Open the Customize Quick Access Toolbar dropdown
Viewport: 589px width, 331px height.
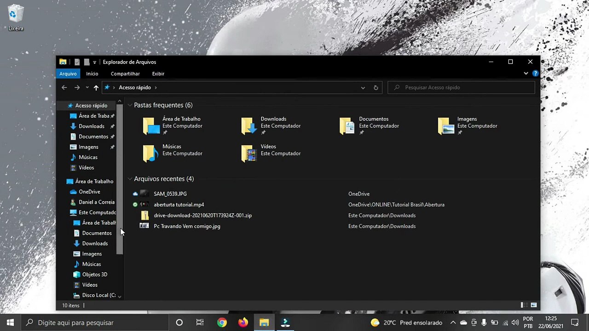[95, 62]
